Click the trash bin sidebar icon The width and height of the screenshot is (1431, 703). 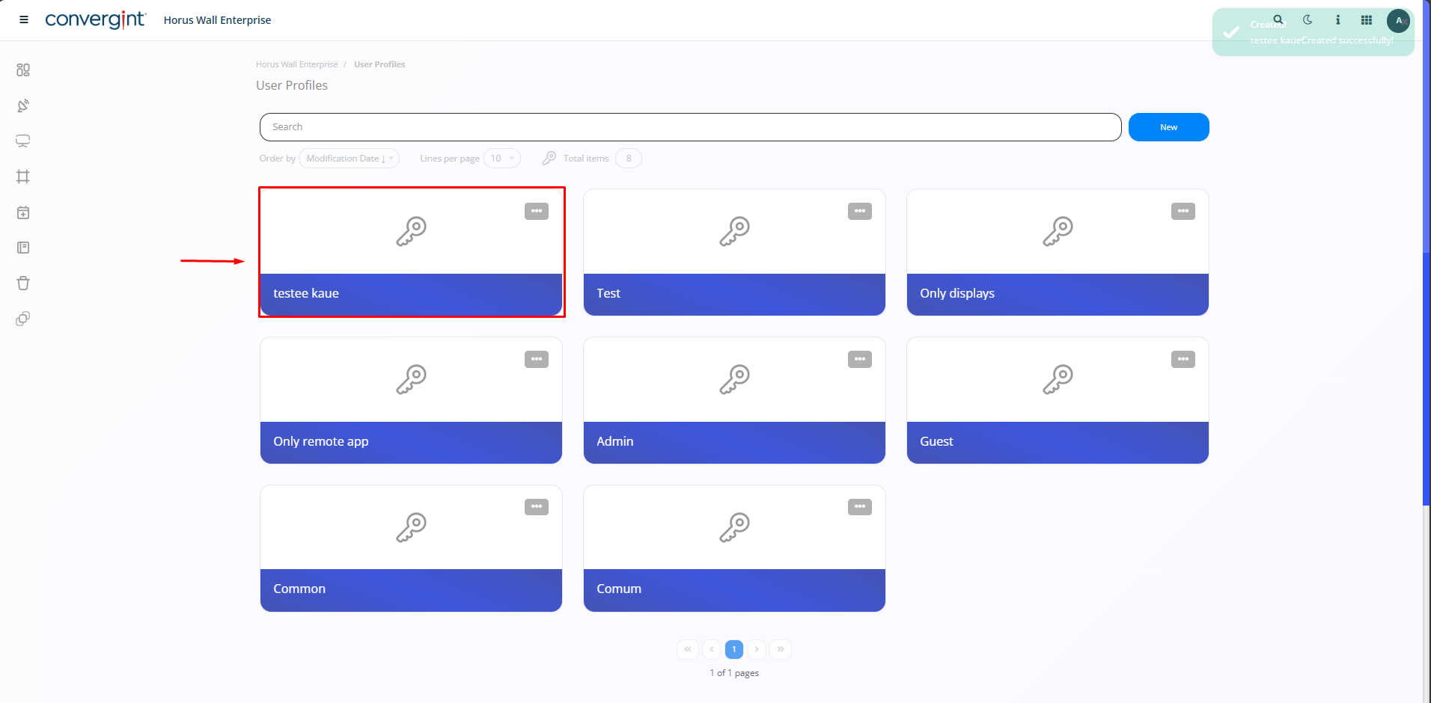click(x=23, y=283)
